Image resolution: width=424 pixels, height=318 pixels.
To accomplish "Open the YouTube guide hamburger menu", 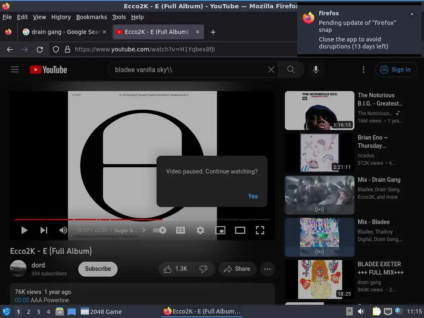I will click(x=15, y=70).
